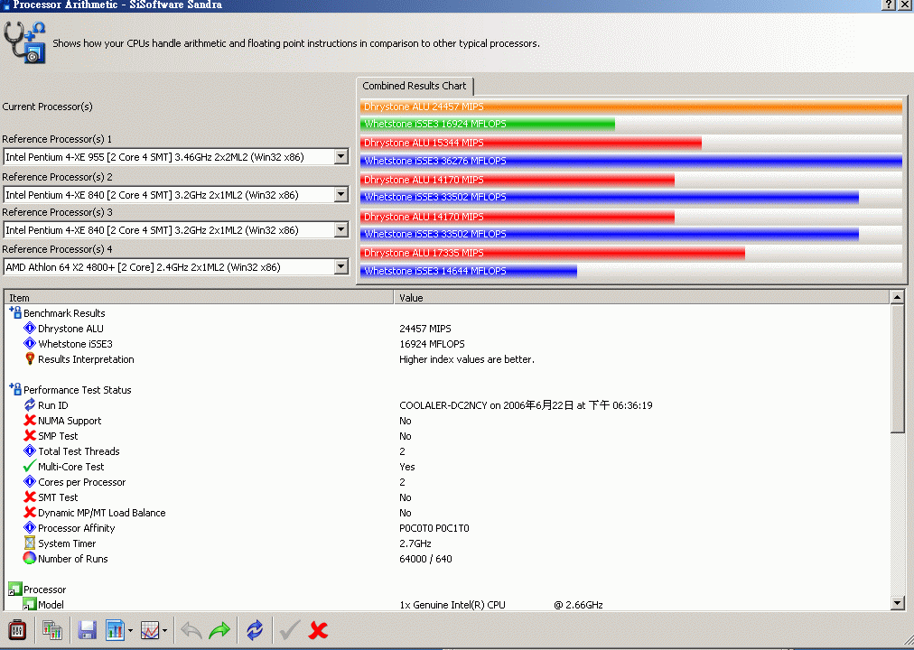This screenshot has height=650, width=914.
Task: Open the line graph icon dropdown arrow
Action: (x=165, y=631)
